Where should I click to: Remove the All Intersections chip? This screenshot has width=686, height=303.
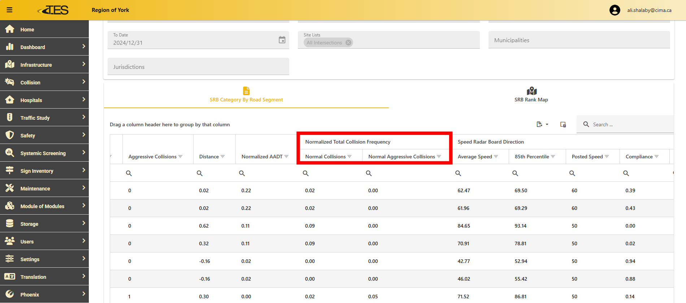pos(348,43)
